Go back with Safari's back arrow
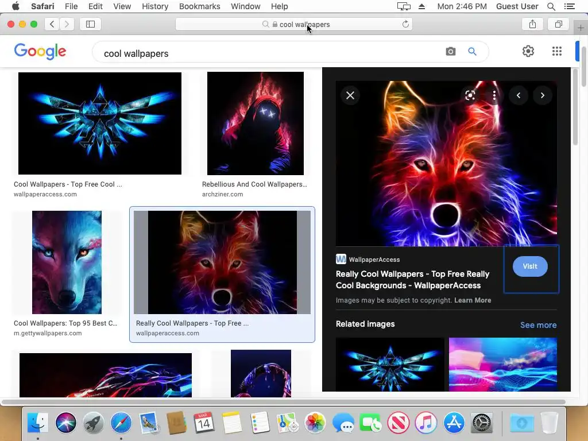 52,24
